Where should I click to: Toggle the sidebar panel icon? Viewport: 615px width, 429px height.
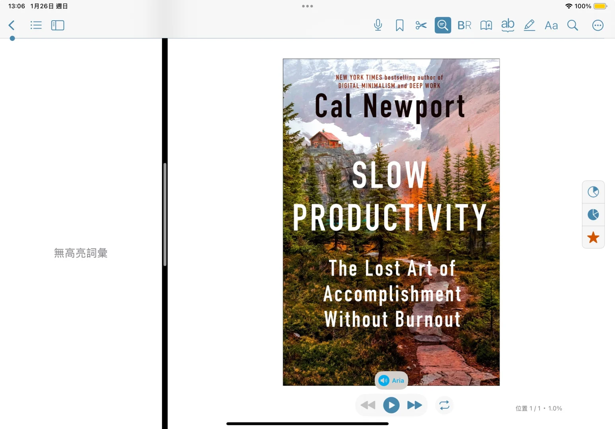(58, 25)
